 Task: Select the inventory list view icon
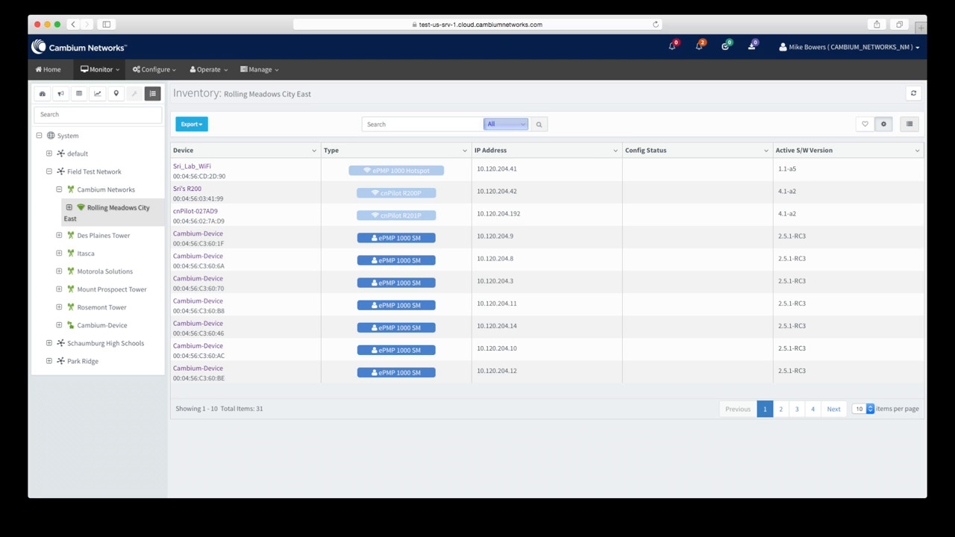(152, 93)
